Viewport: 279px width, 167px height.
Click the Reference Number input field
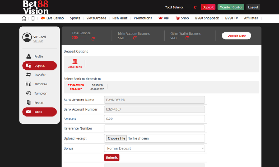tap(154, 128)
